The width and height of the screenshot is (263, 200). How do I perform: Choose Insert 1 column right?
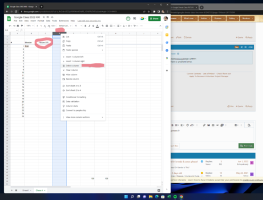coord(83,61)
